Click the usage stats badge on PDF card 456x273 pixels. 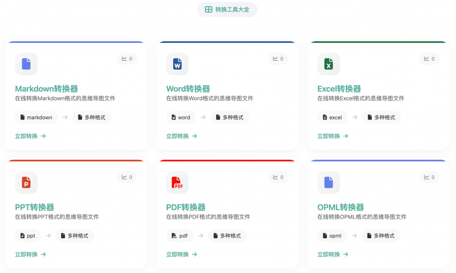click(x=278, y=177)
